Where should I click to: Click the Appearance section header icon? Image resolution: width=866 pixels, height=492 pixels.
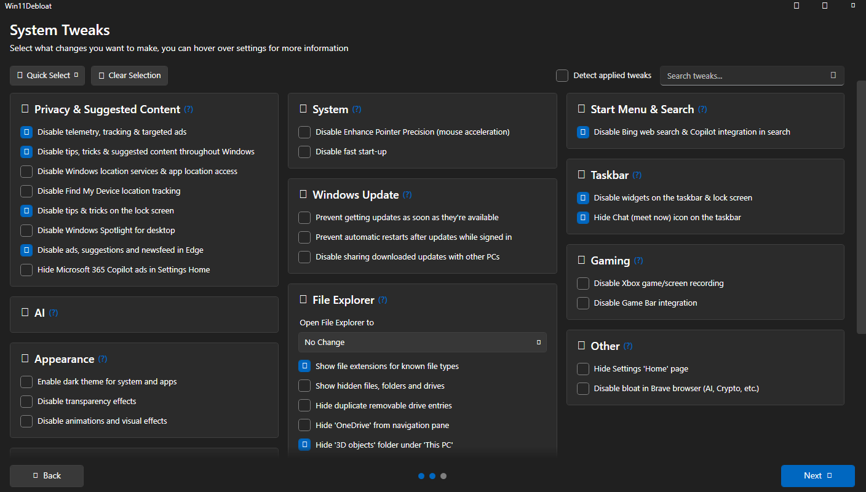25,359
